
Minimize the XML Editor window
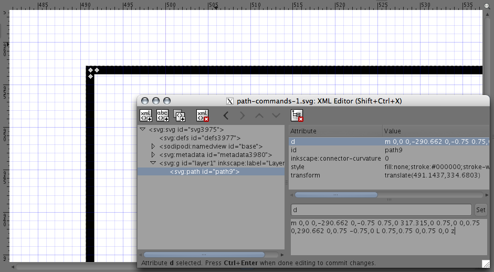(156, 101)
